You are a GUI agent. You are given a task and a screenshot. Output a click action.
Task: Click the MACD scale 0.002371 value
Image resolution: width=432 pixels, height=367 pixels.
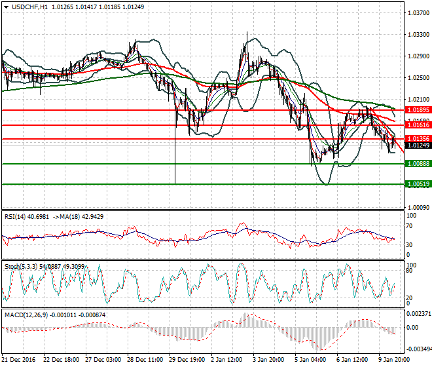(x=418, y=314)
